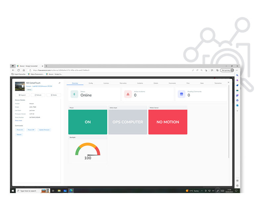Switch to the Warranties tab
This screenshot has width=265, height=198.
(x=123, y=83)
